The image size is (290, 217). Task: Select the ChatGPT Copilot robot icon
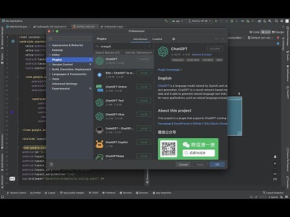[x=100, y=144]
